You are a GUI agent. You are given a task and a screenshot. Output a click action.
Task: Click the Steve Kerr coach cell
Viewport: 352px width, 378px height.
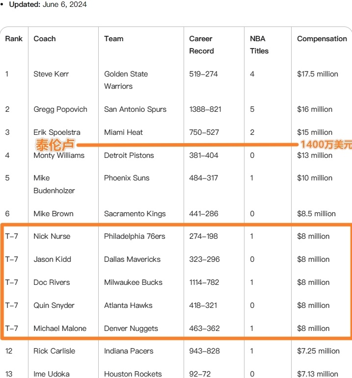click(x=51, y=74)
